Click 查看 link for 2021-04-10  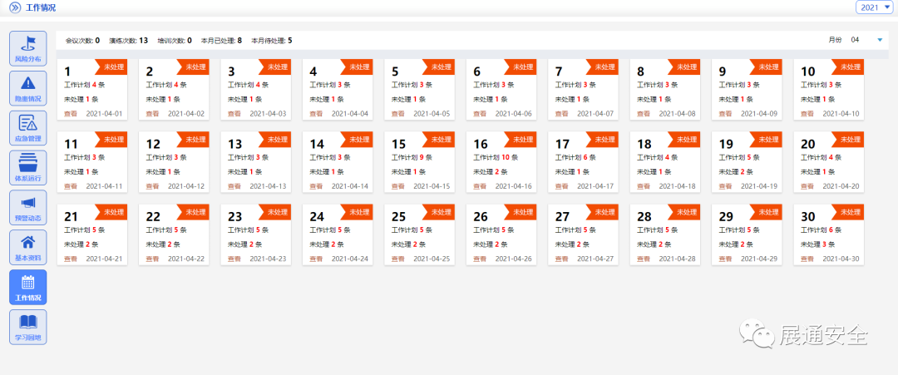[x=807, y=113]
